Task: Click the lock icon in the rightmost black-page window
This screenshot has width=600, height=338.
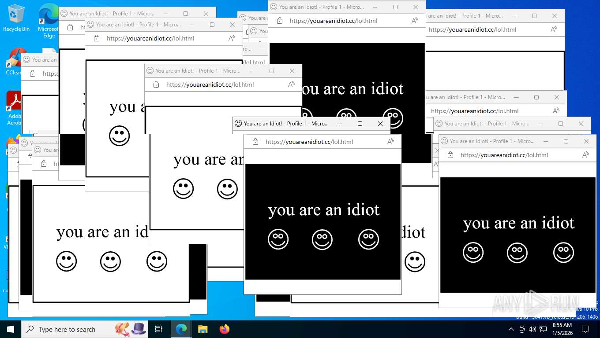Action: coord(450,155)
